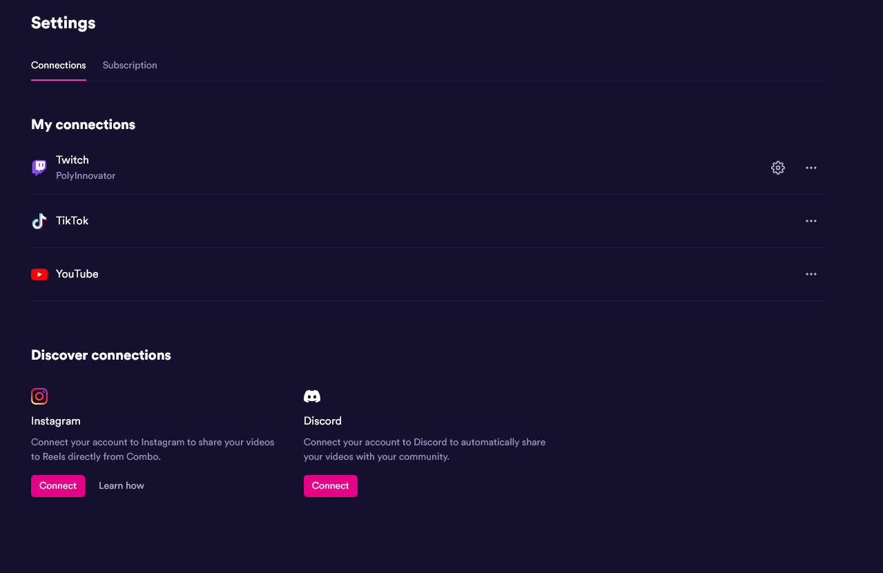Click the Discord card title
This screenshot has height=573, width=883.
coord(322,421)
